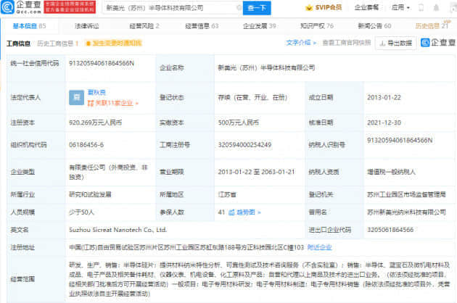Click the Qcc.com logo icon
This screenshot has height=303, width=457.
7,7
